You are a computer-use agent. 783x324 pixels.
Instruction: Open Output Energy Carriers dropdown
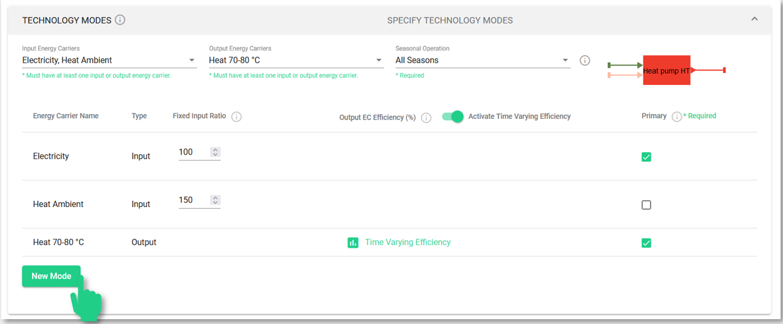(296, 60)
